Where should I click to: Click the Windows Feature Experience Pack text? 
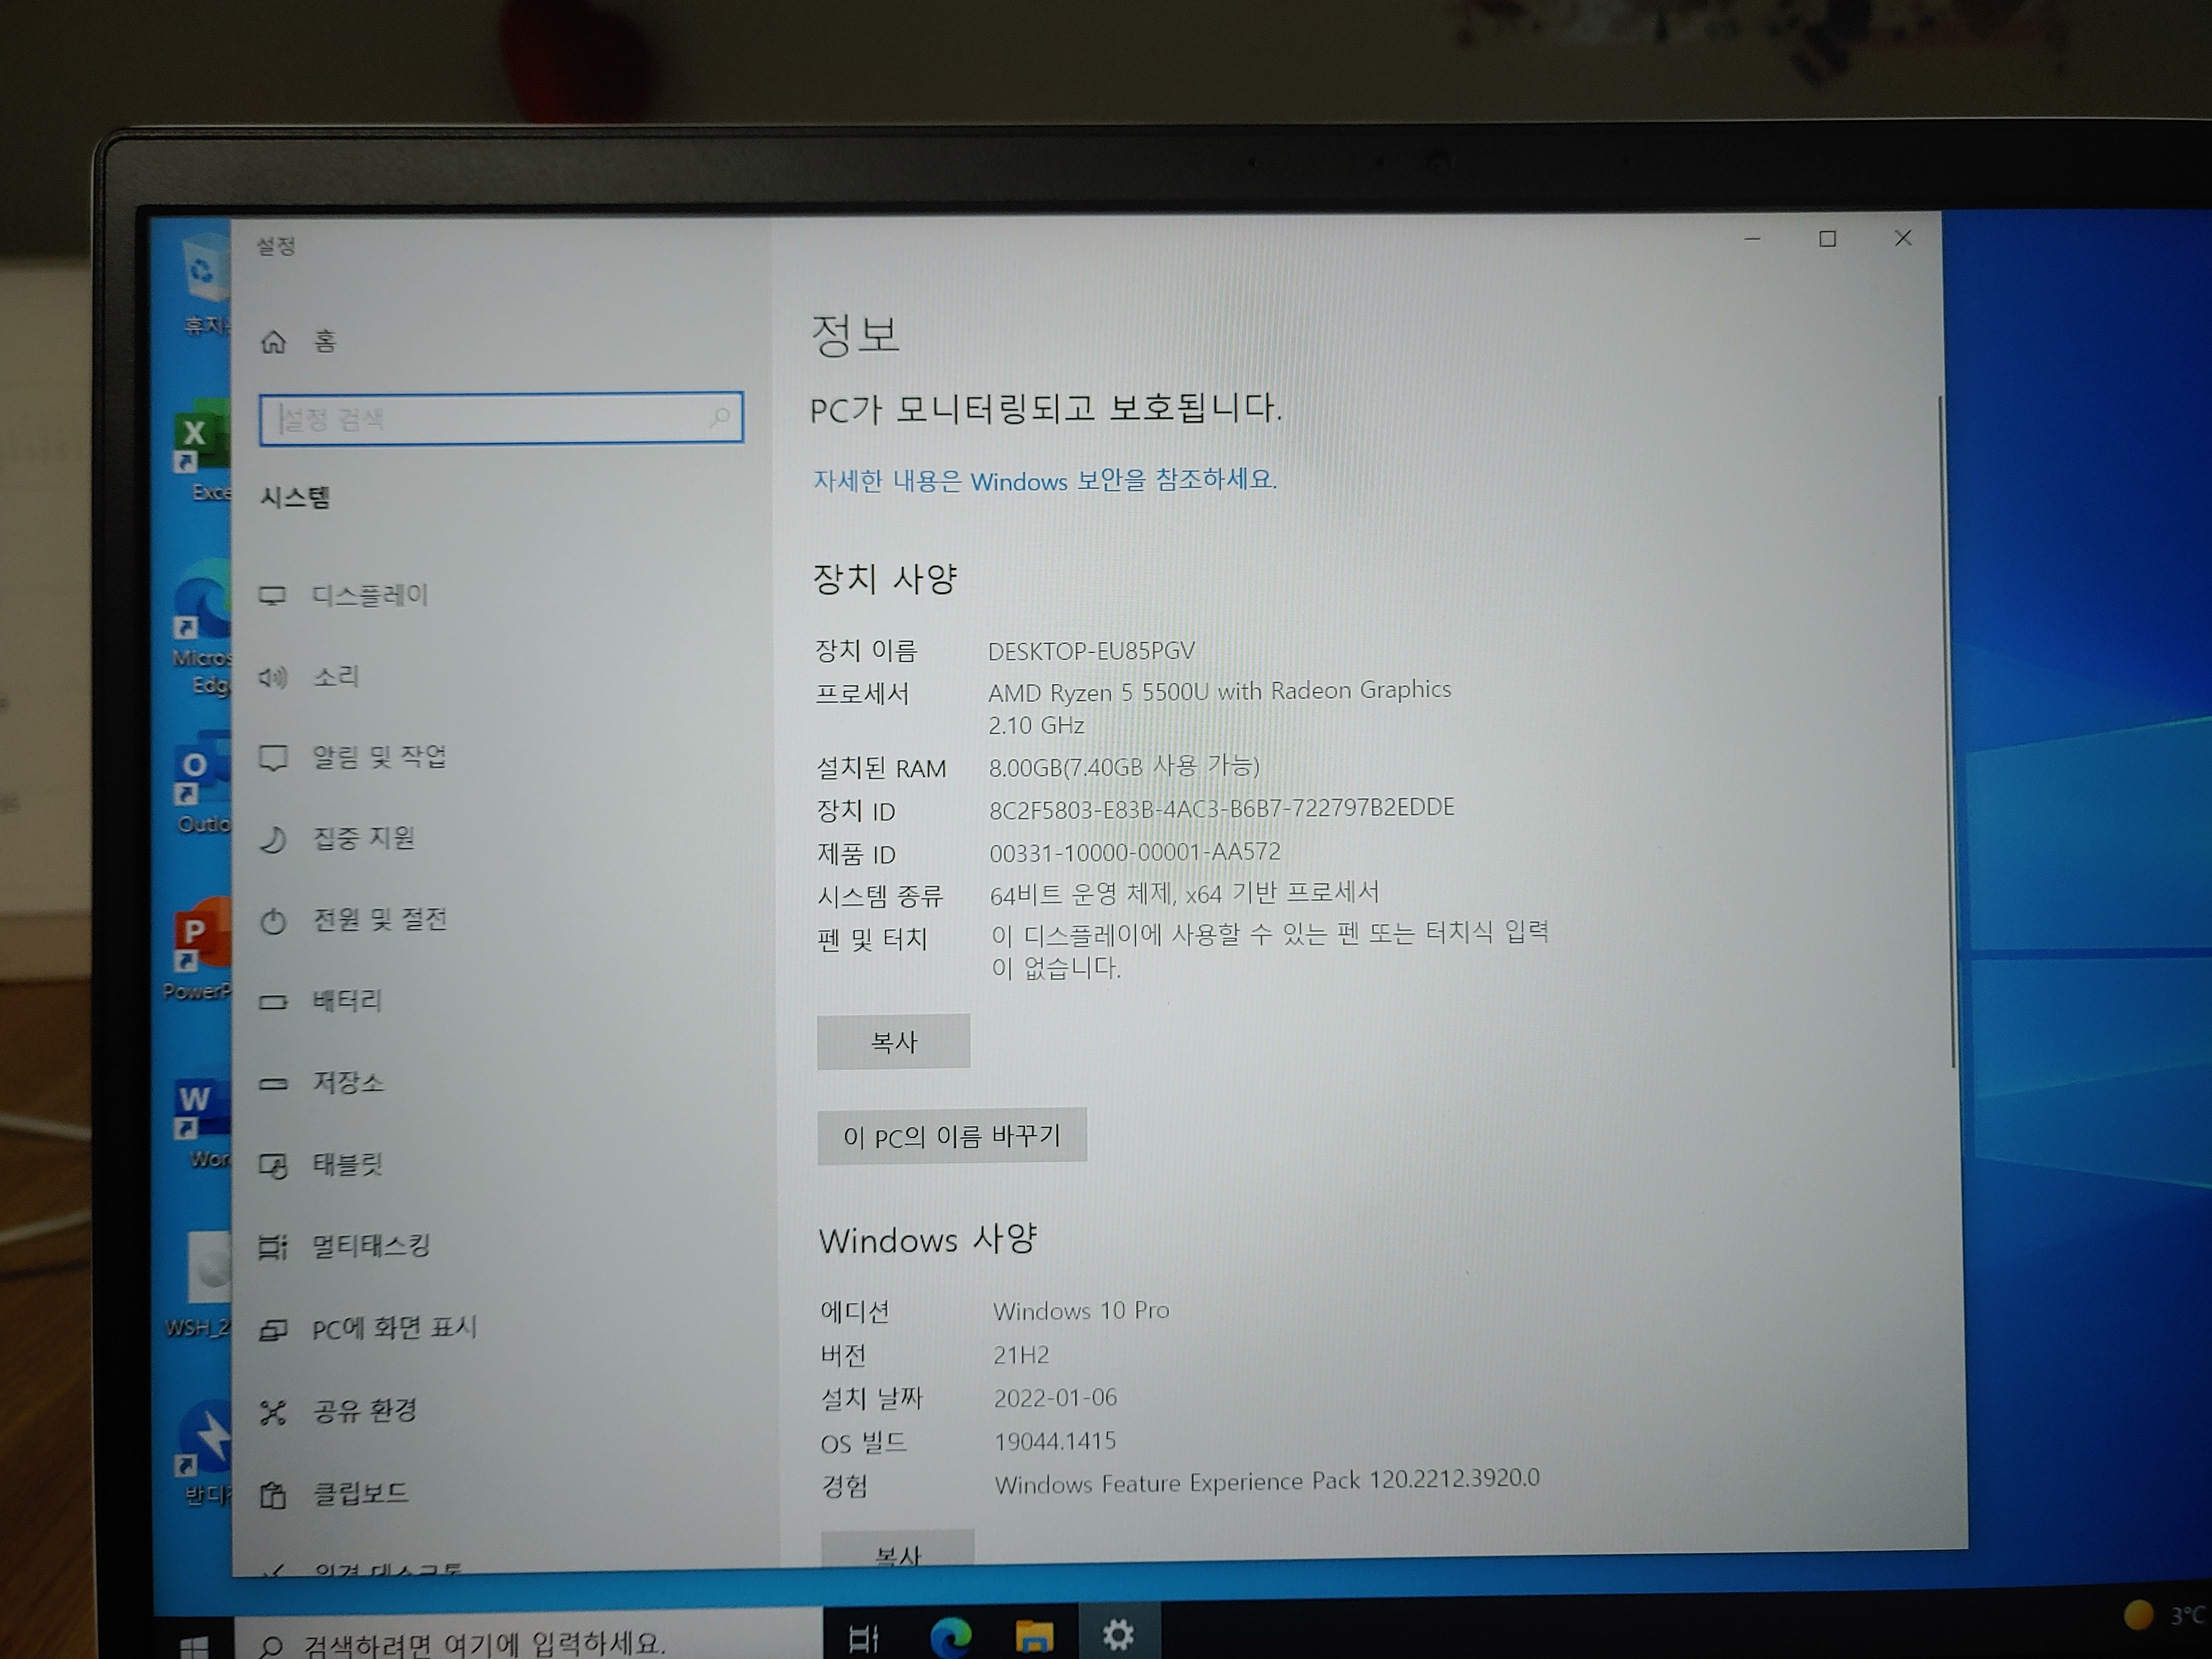click(1267, 1481)
